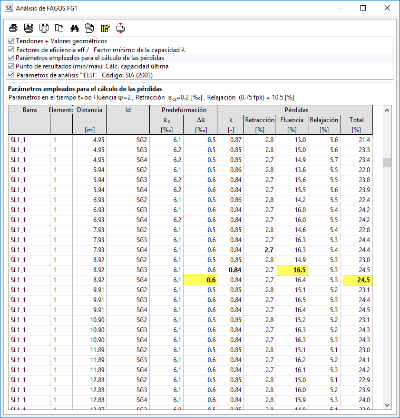Open search with the binoculars icon
The width and height of the screenshot is (400, 418).
[x=74, y=28]
